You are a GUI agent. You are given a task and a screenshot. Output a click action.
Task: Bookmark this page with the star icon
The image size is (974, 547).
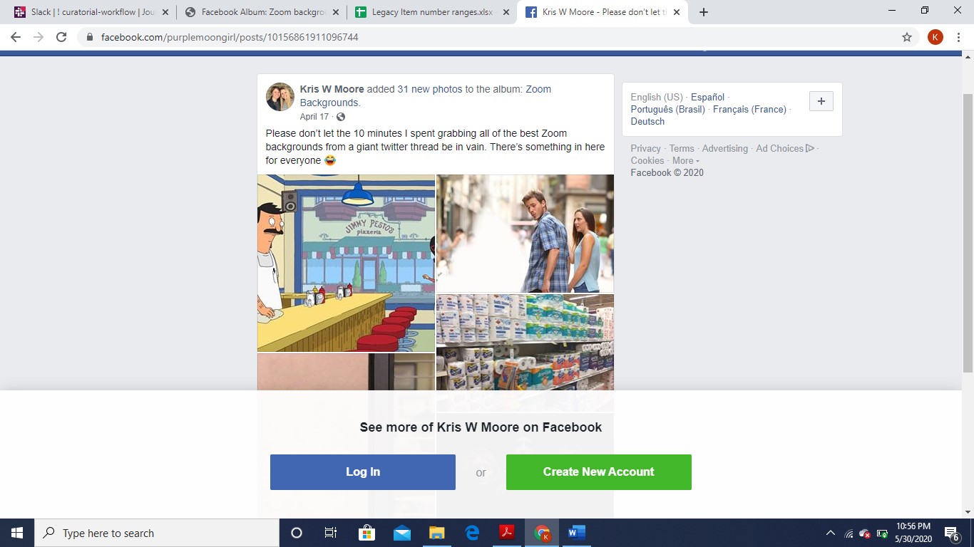907,37
